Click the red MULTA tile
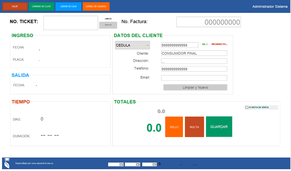The image size is (291, 171). click(x=194, y=127)
